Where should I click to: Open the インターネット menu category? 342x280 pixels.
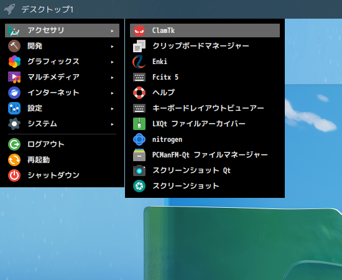pos(62,93)
